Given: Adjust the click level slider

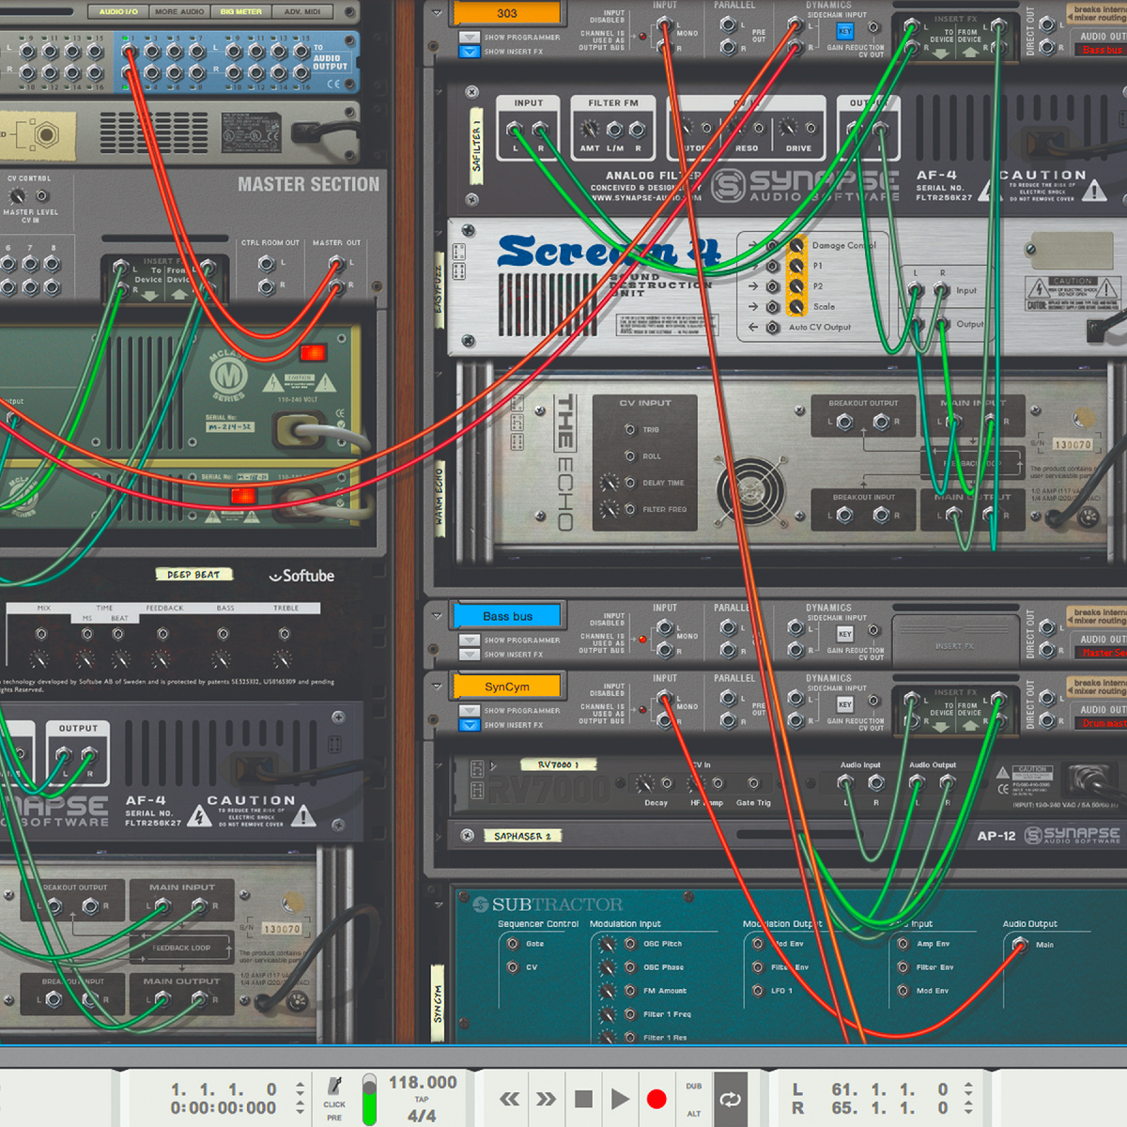Looking at the screenshot, I should (x=369, y=1099).
